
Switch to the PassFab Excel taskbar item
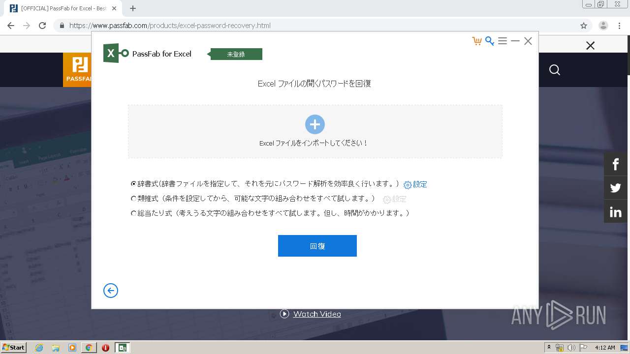point(123,348)
